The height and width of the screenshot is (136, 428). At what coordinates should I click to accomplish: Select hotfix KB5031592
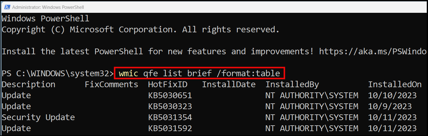pos(170,128)
